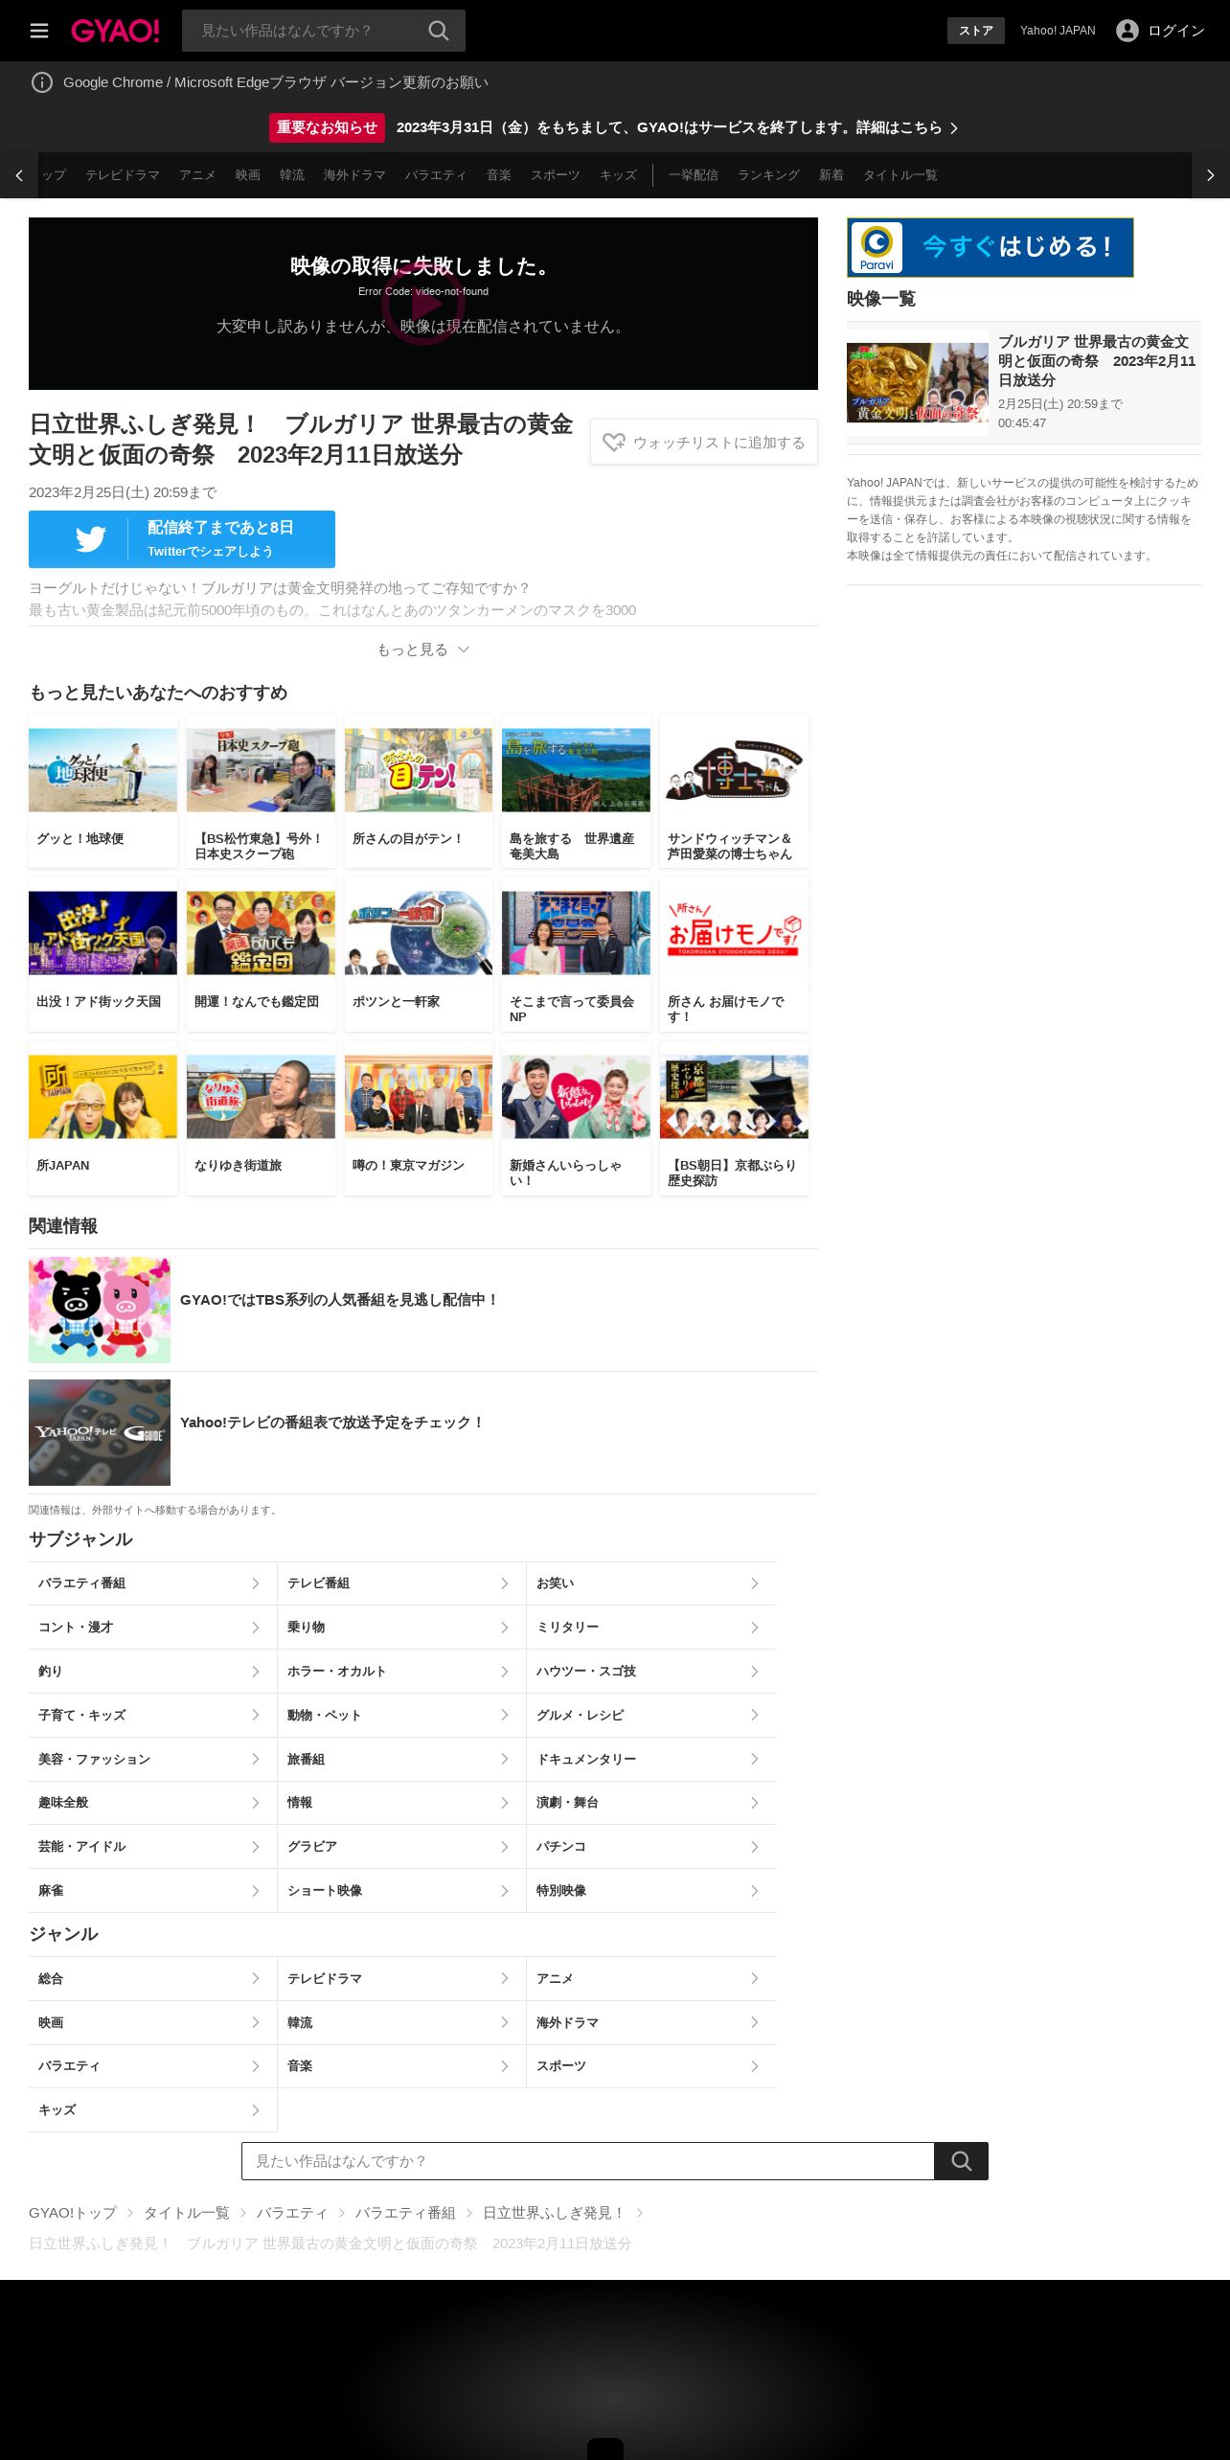
Task: Click 日立世界ふしぎ発見！ breadcrumb
Action: (x=554, y=2213)
